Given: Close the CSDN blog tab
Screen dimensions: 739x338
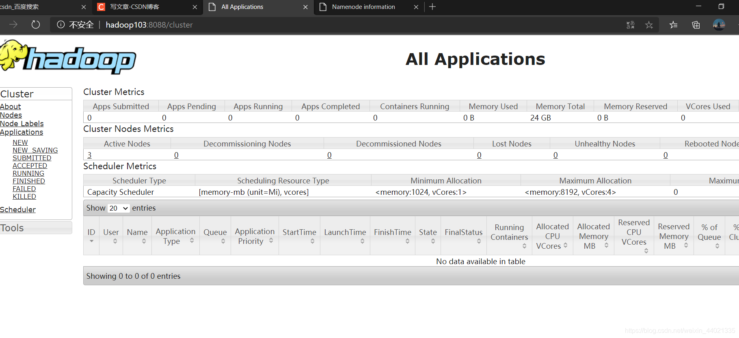Looking at the screenshot, I should click(x=194, y=7).
